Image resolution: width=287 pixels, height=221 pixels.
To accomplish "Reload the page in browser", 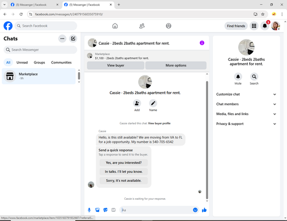I will pyautogui.click(x=21, y=14).
